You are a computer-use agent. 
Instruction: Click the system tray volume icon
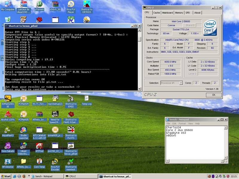[x=209, y=176]
